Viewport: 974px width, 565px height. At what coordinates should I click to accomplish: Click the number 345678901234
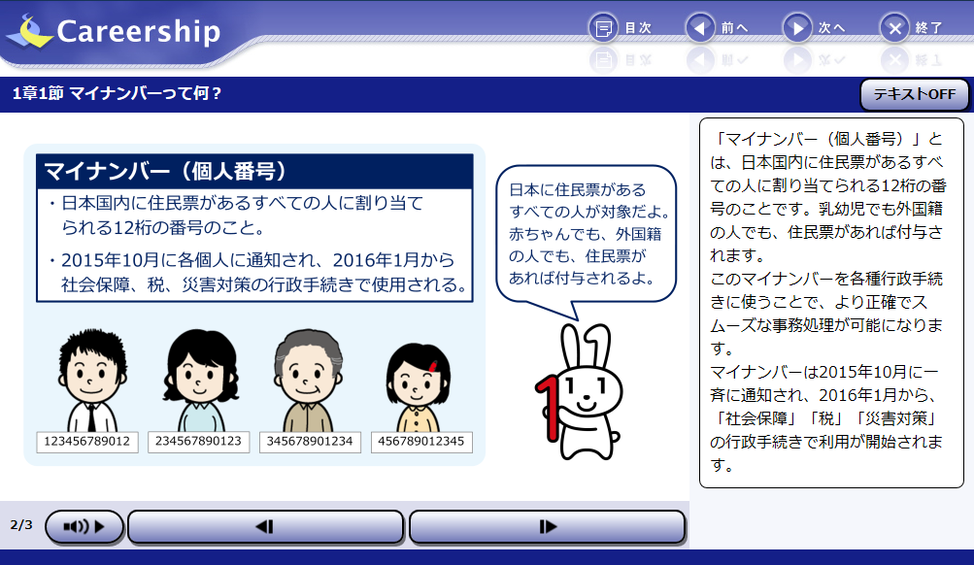click(x=310, y=442)
